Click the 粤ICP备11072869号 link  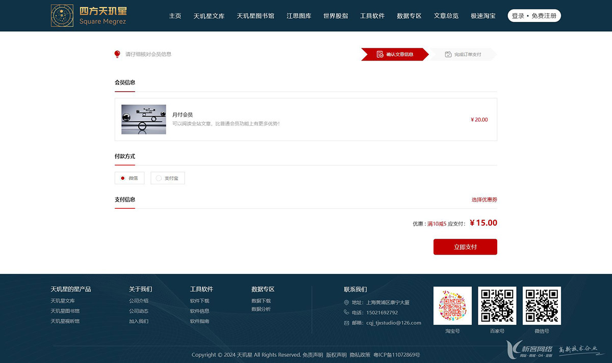(x=397, y=355)
